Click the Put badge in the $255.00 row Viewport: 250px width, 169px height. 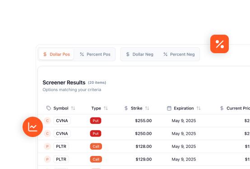96,121
